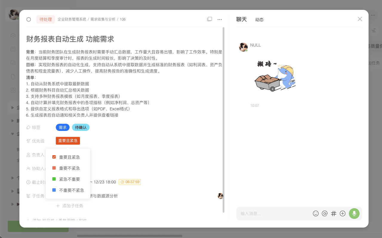Open 企业财务管理系统 breadcrumb link
This screenshot has height=238, width=382.
(72, 19)
